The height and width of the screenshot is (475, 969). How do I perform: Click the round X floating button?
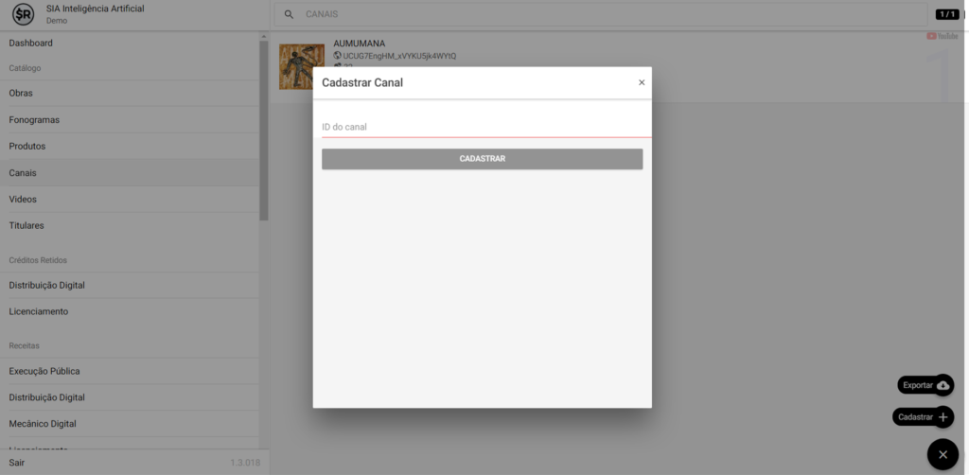(x=943, y=454)
